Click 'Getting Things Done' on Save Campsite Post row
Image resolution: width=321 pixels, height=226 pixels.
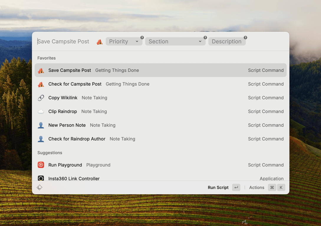(x=117, y=70)
